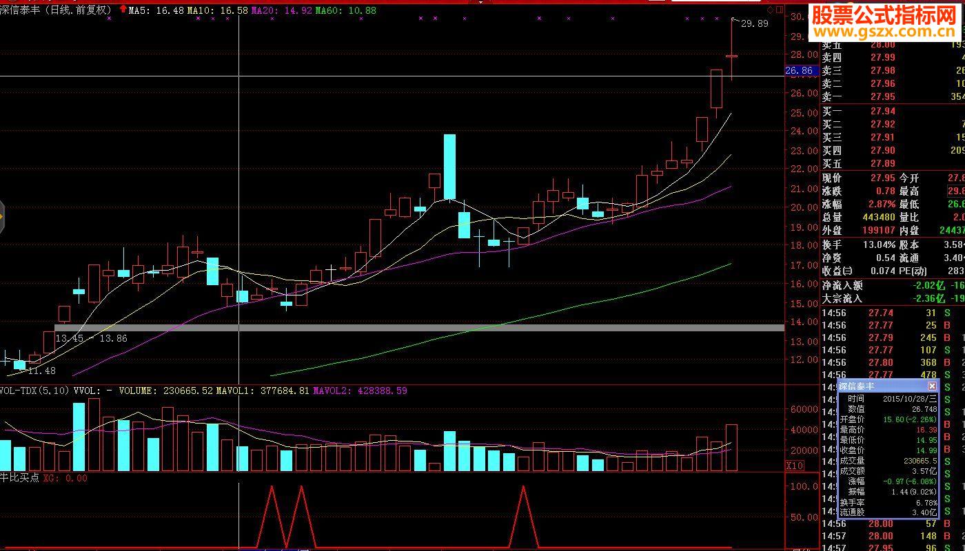The image size is (965, 551).
Task: Click the 买二 27.92 order row
Action: (893, 124)
